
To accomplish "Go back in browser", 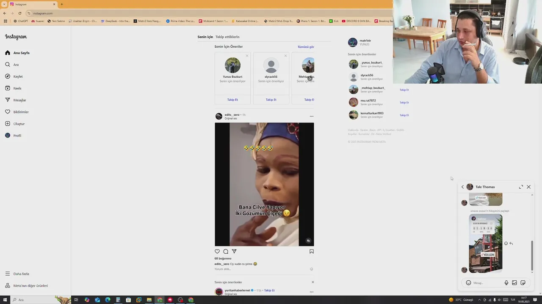I will pos(5,13).
